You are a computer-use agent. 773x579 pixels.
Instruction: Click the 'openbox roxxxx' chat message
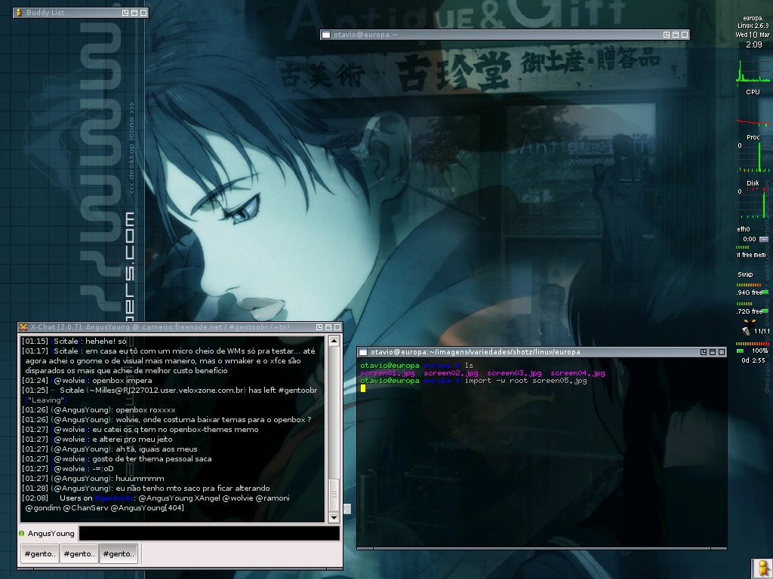[x=146, y=410]
